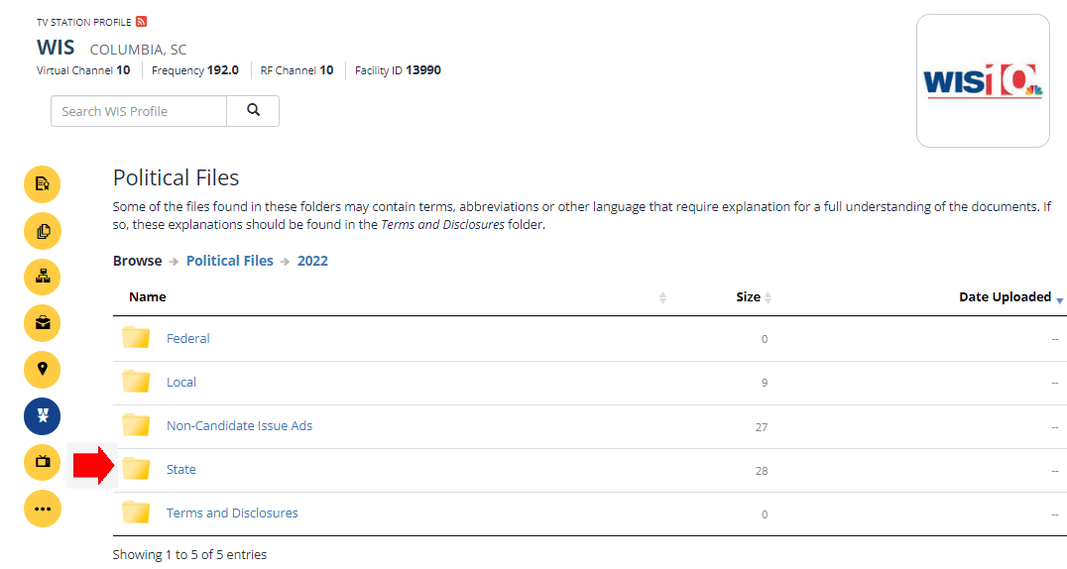The image size is (1067, 569).
Task: Sort by Date Uploaded column
Action: pyautogui.click(x=1005, y=297)
